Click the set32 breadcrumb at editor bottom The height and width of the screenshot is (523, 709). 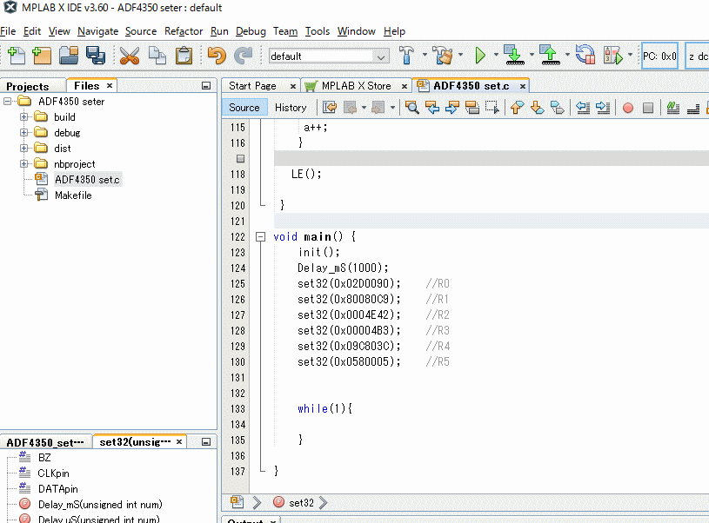pyautogui.click(x=301, y=503)
